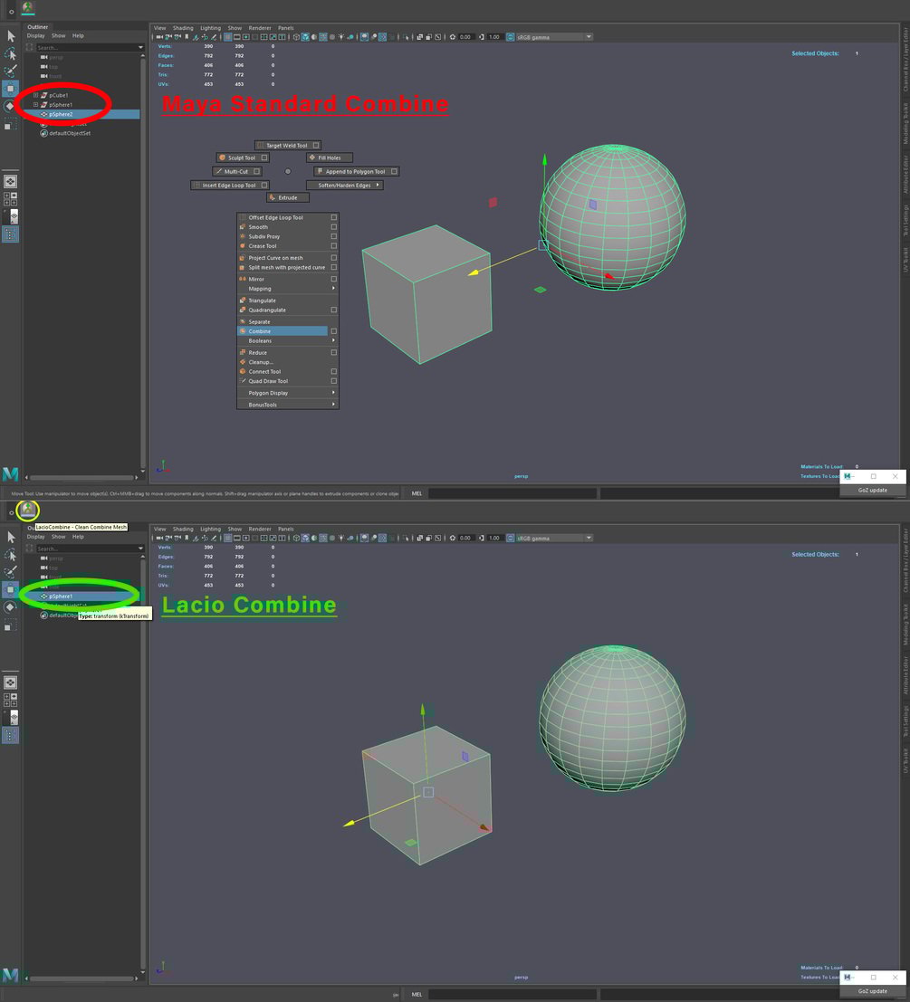Toggle the grid display icon in Maya Standard viewport toolbar
910x1002 pixels.
[x=227, y=37]
